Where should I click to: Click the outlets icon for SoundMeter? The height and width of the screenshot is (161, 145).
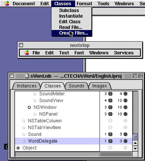110,94
